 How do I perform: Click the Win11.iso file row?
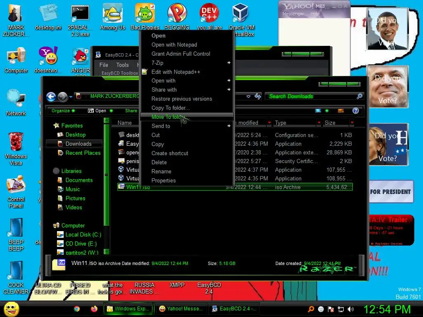(235, 187)
